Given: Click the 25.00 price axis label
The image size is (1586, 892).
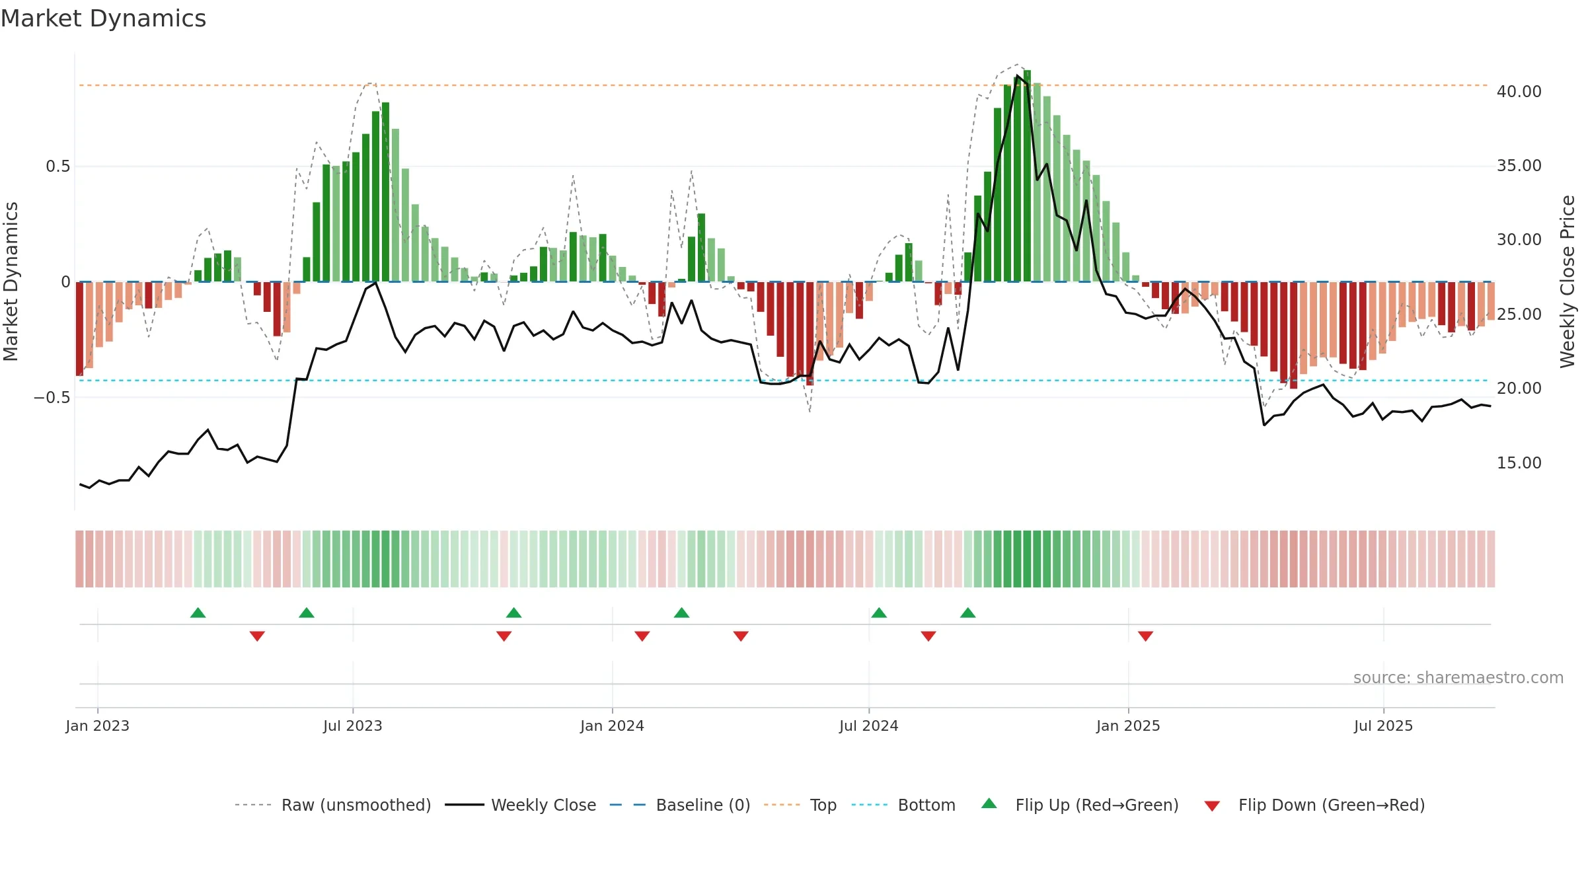Looking at the screenshot, I should 1519,315.
